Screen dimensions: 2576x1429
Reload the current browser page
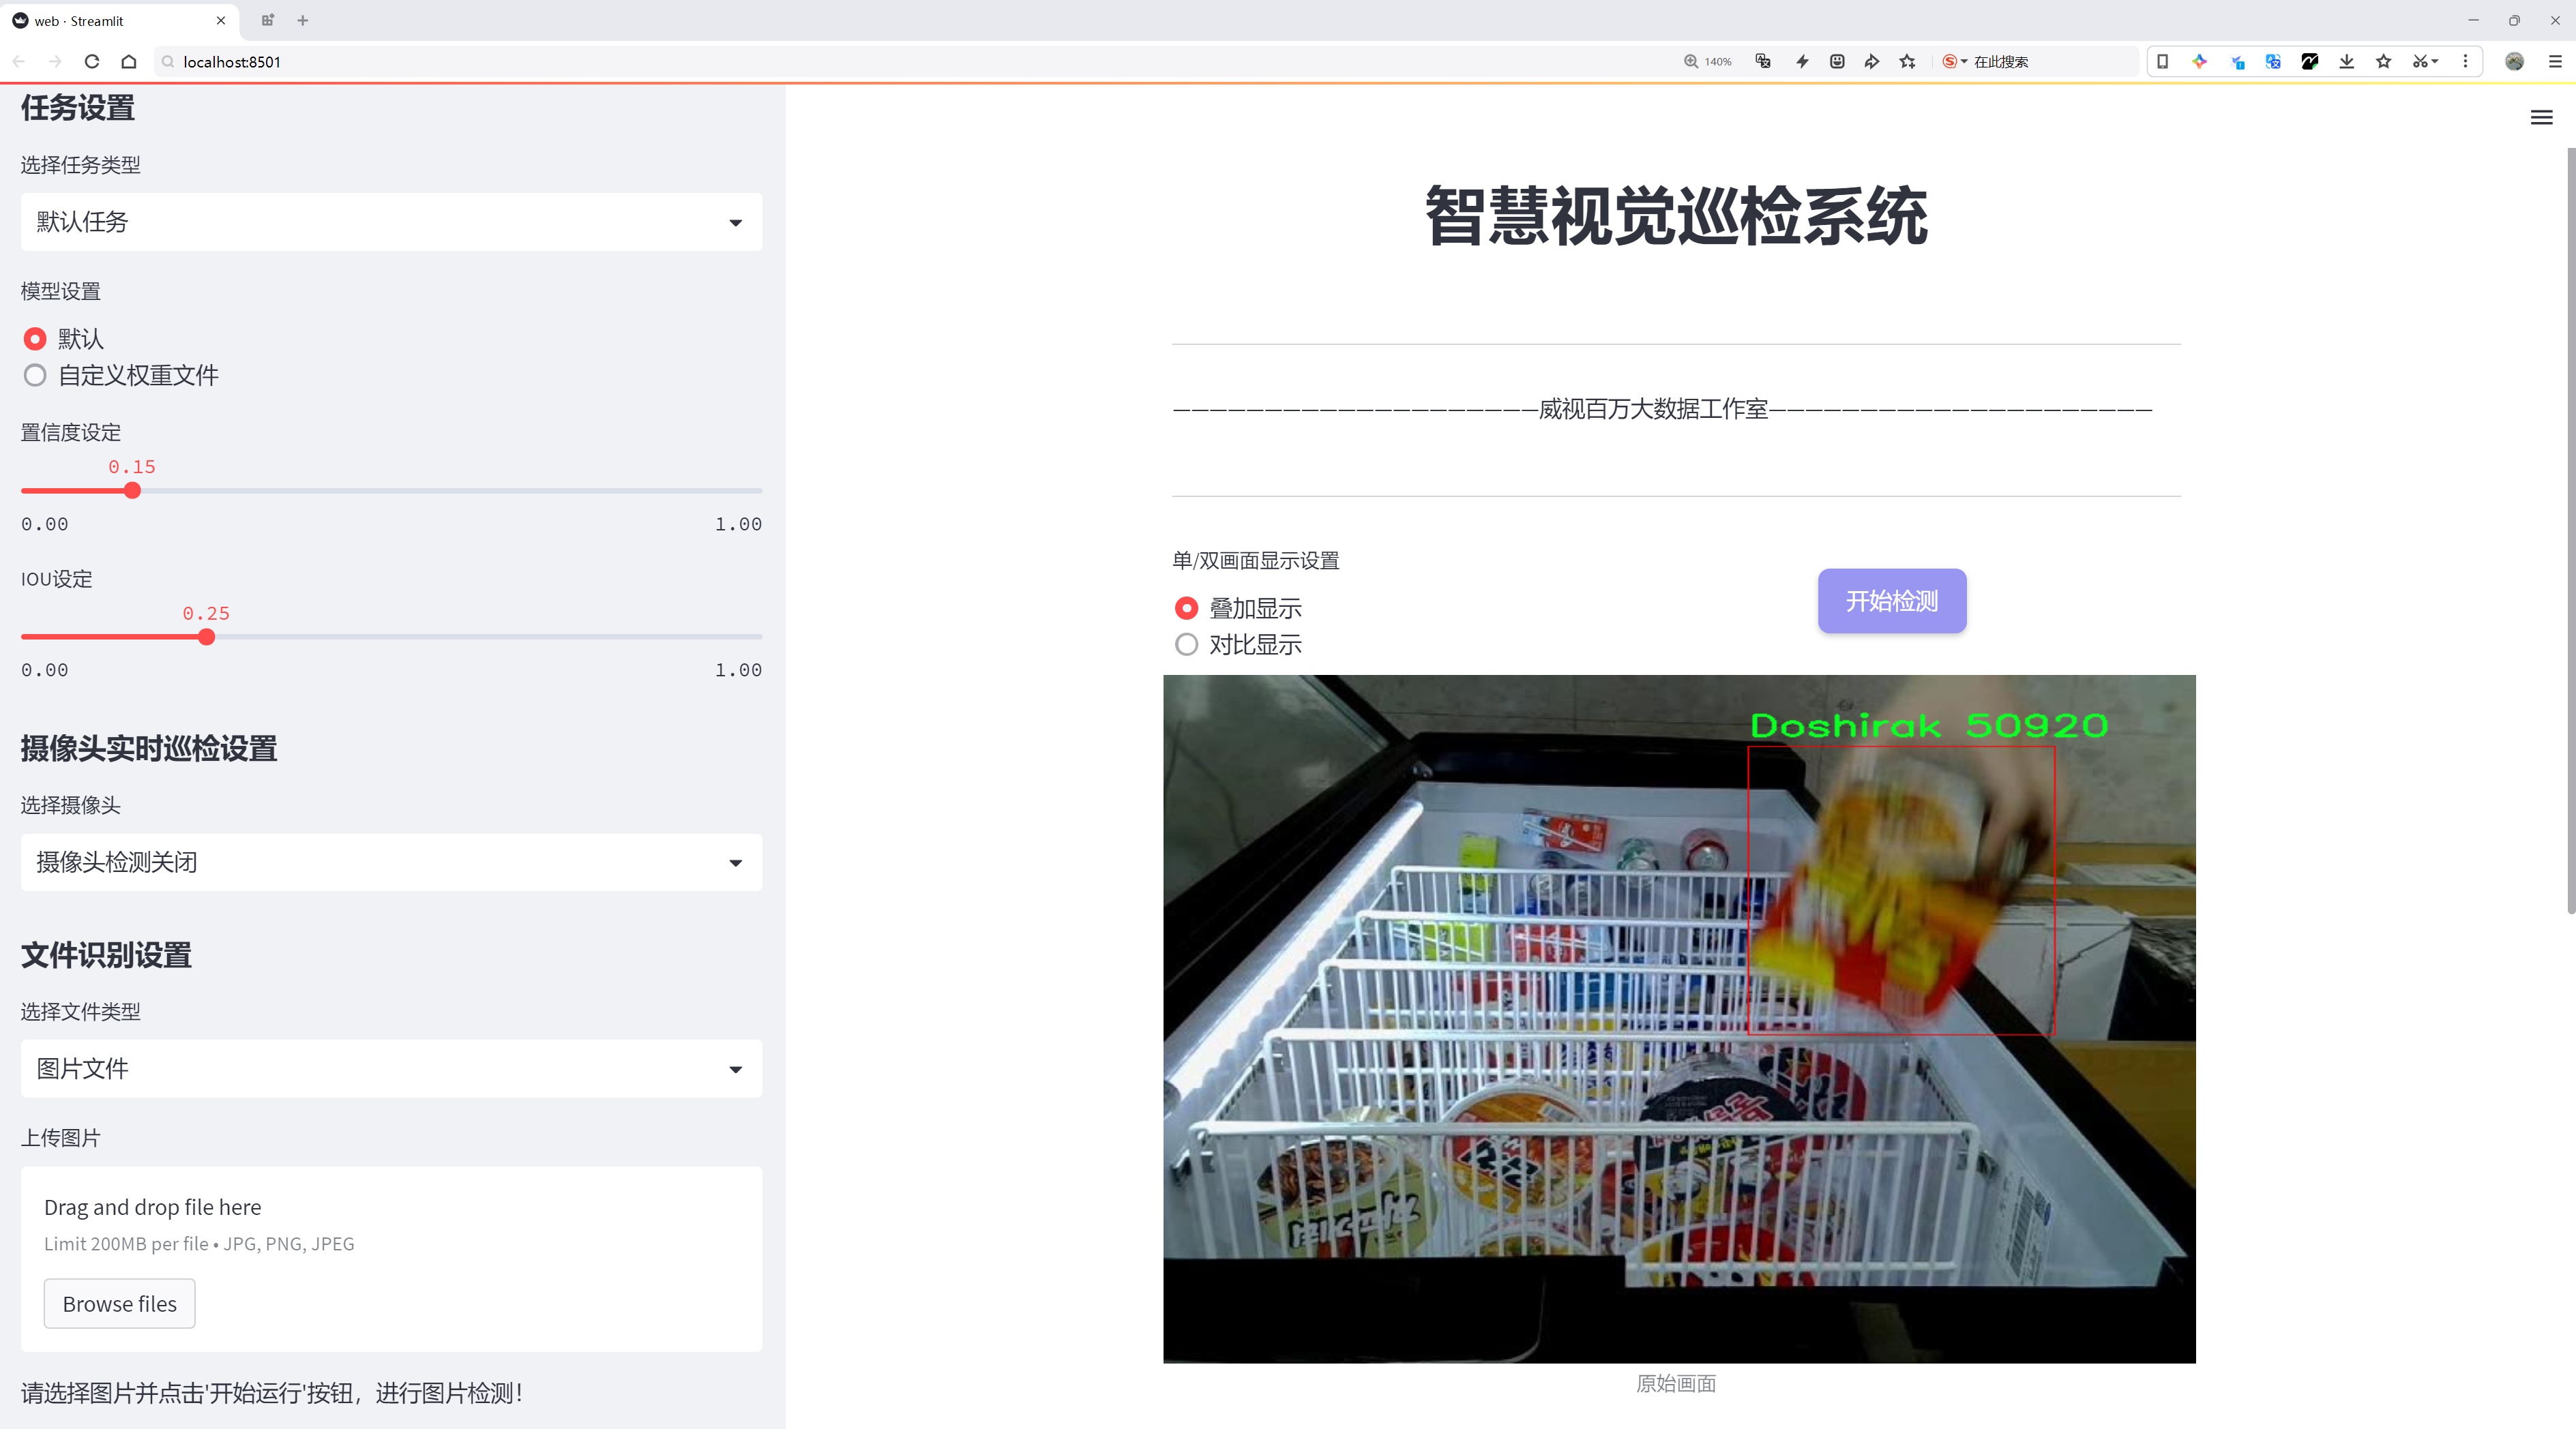click(92, 61)
